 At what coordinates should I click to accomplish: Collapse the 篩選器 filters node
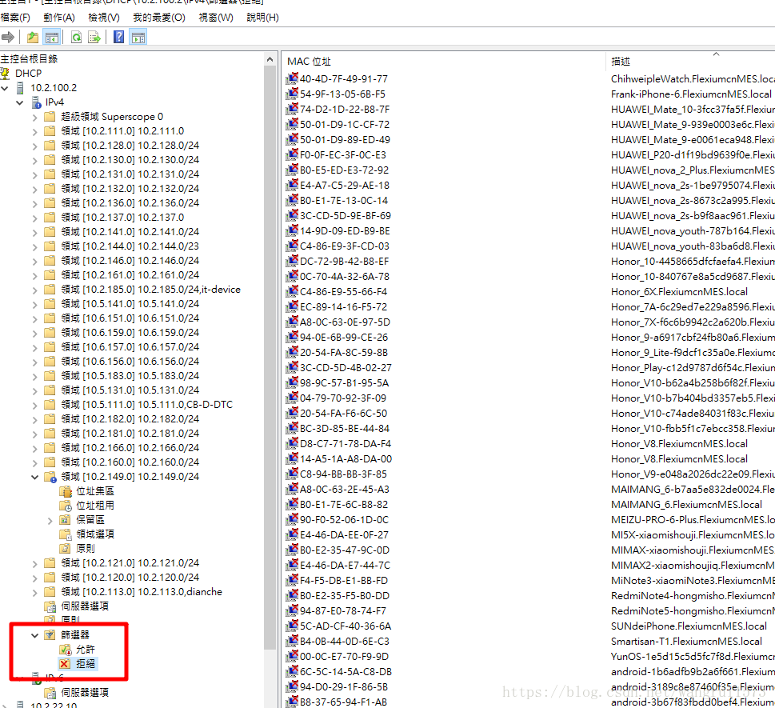point(34,635)
